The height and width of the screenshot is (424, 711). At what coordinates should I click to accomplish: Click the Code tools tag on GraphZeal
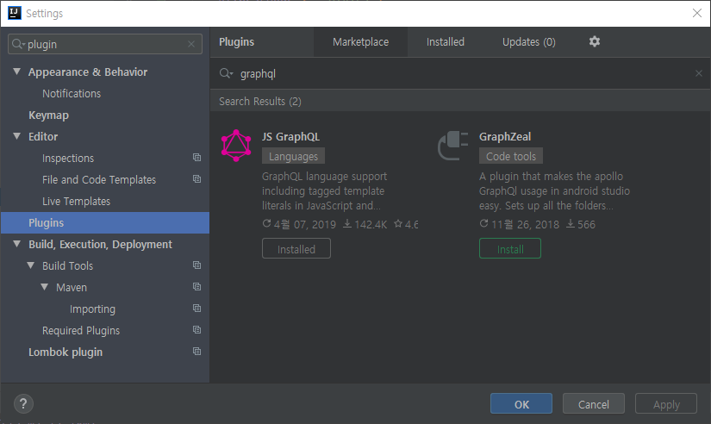[511, 156]
